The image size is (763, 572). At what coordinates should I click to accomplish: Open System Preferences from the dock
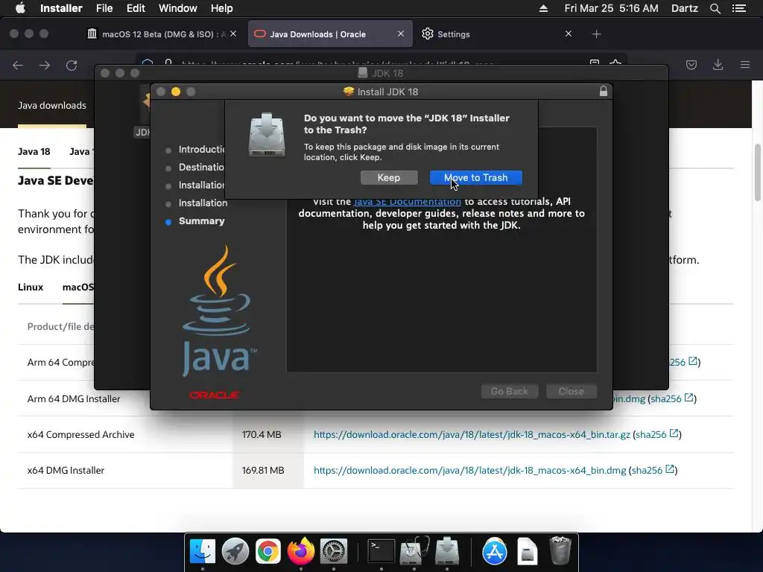[x=333, y=552]
